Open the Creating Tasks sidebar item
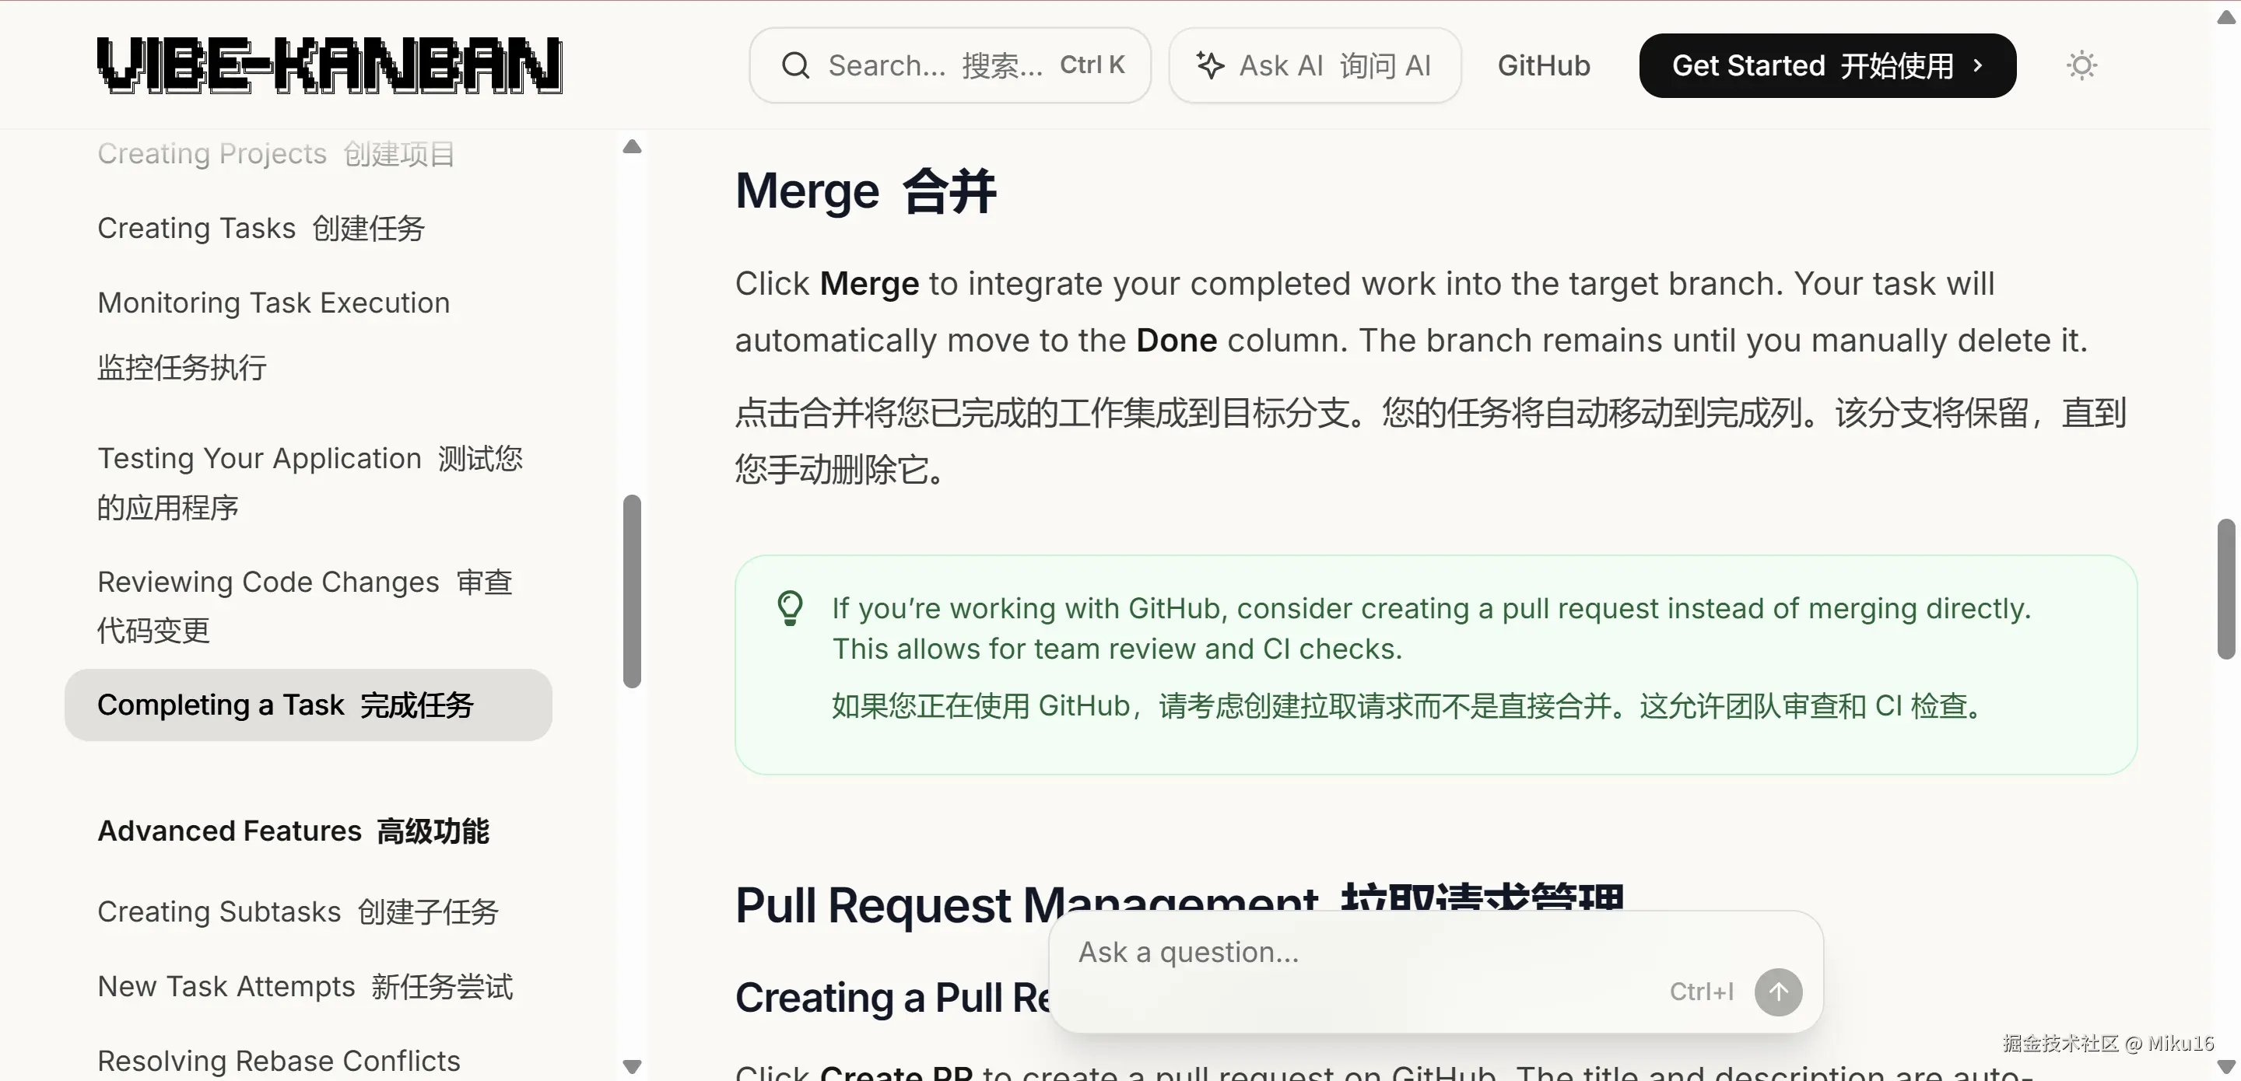This screenshot has width=2241, height=1081. point(261,228)
